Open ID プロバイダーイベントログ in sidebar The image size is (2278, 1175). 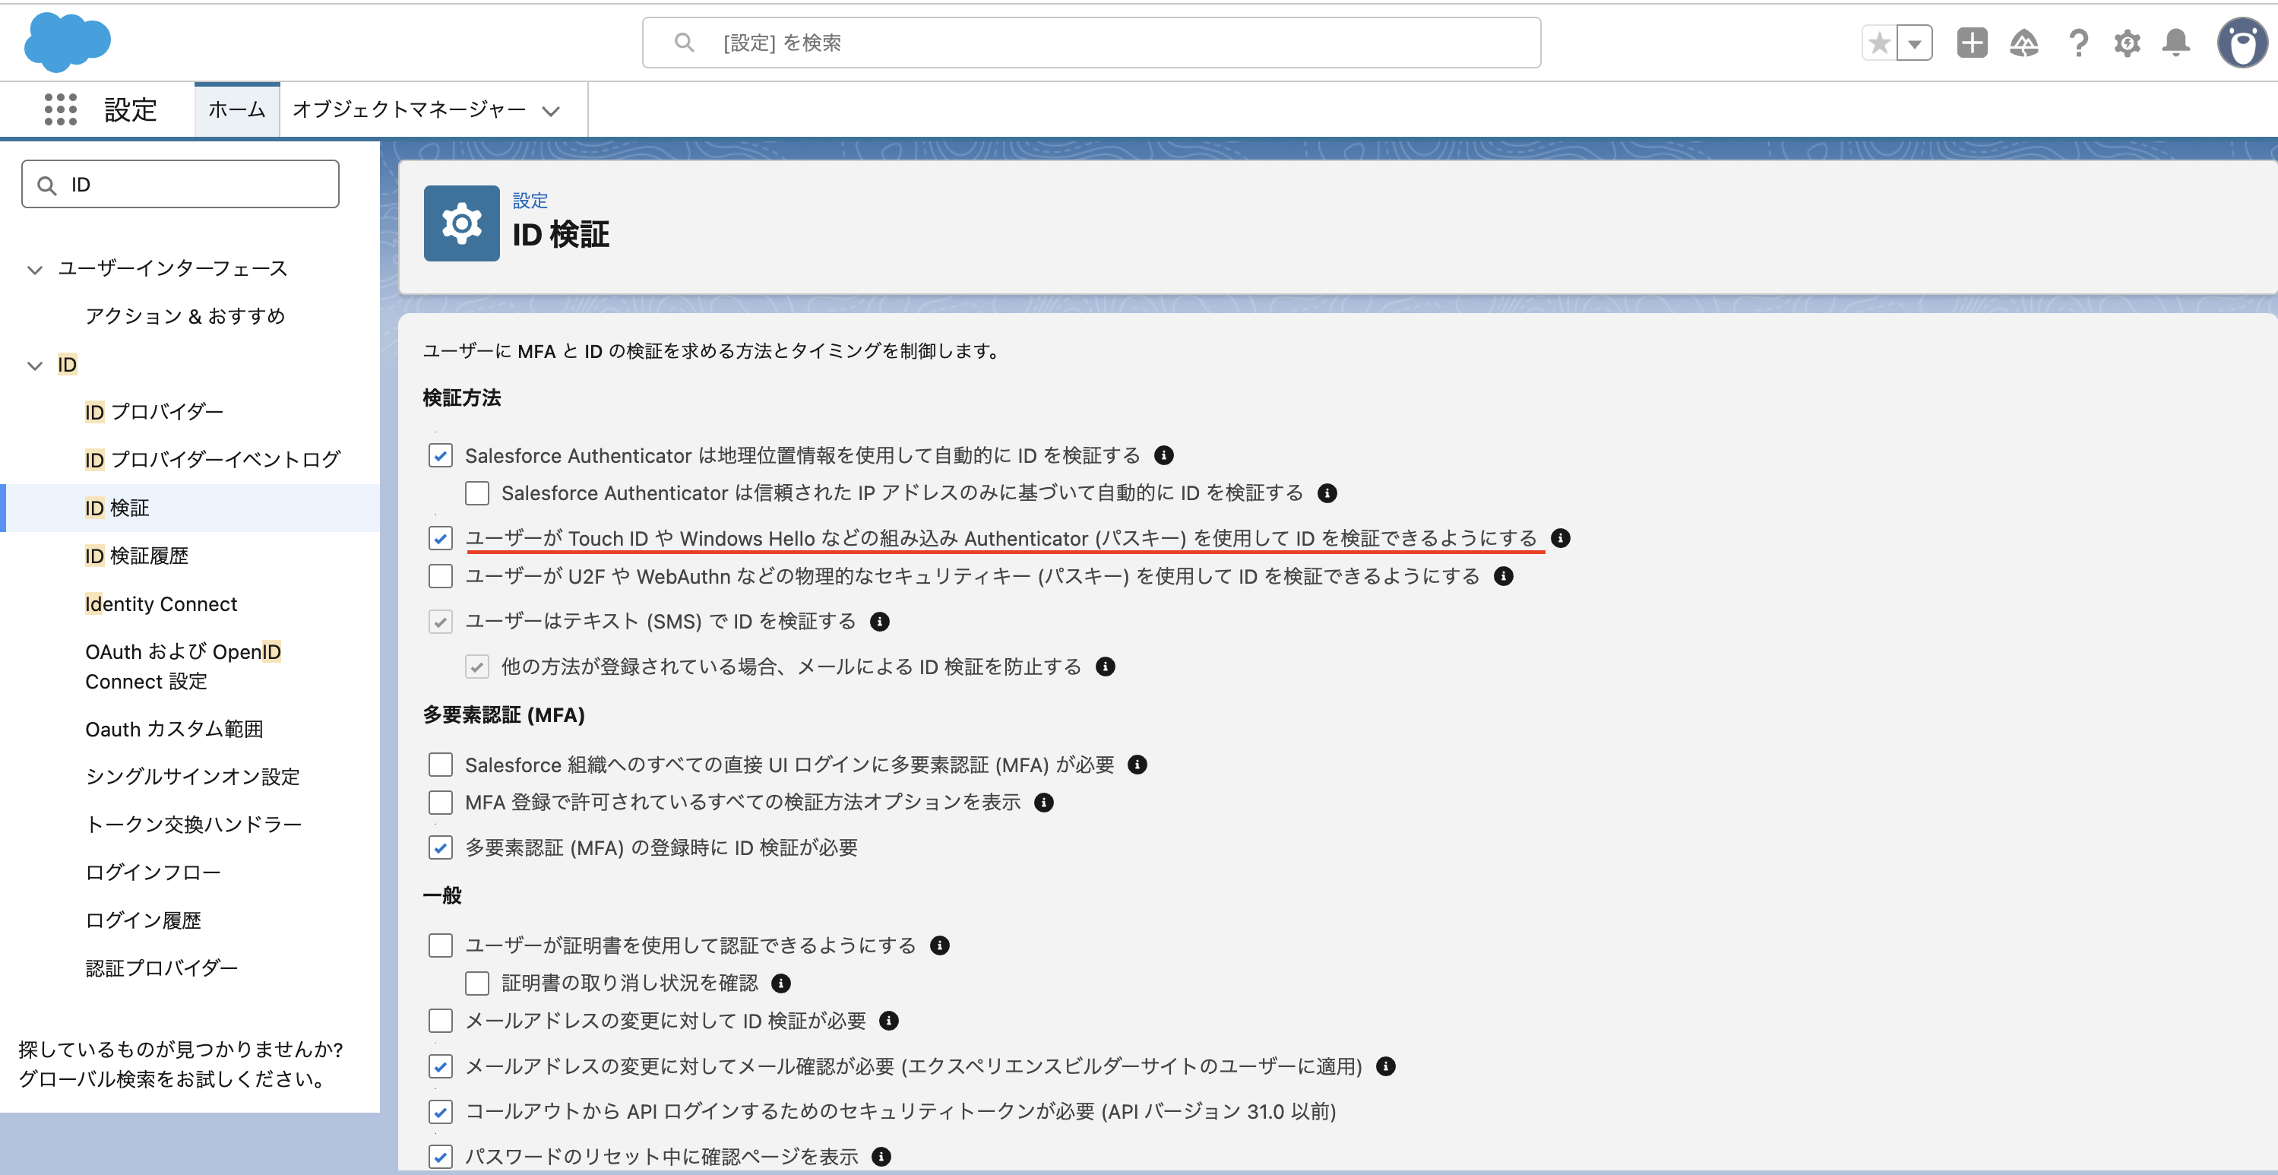tap(212, 460)
